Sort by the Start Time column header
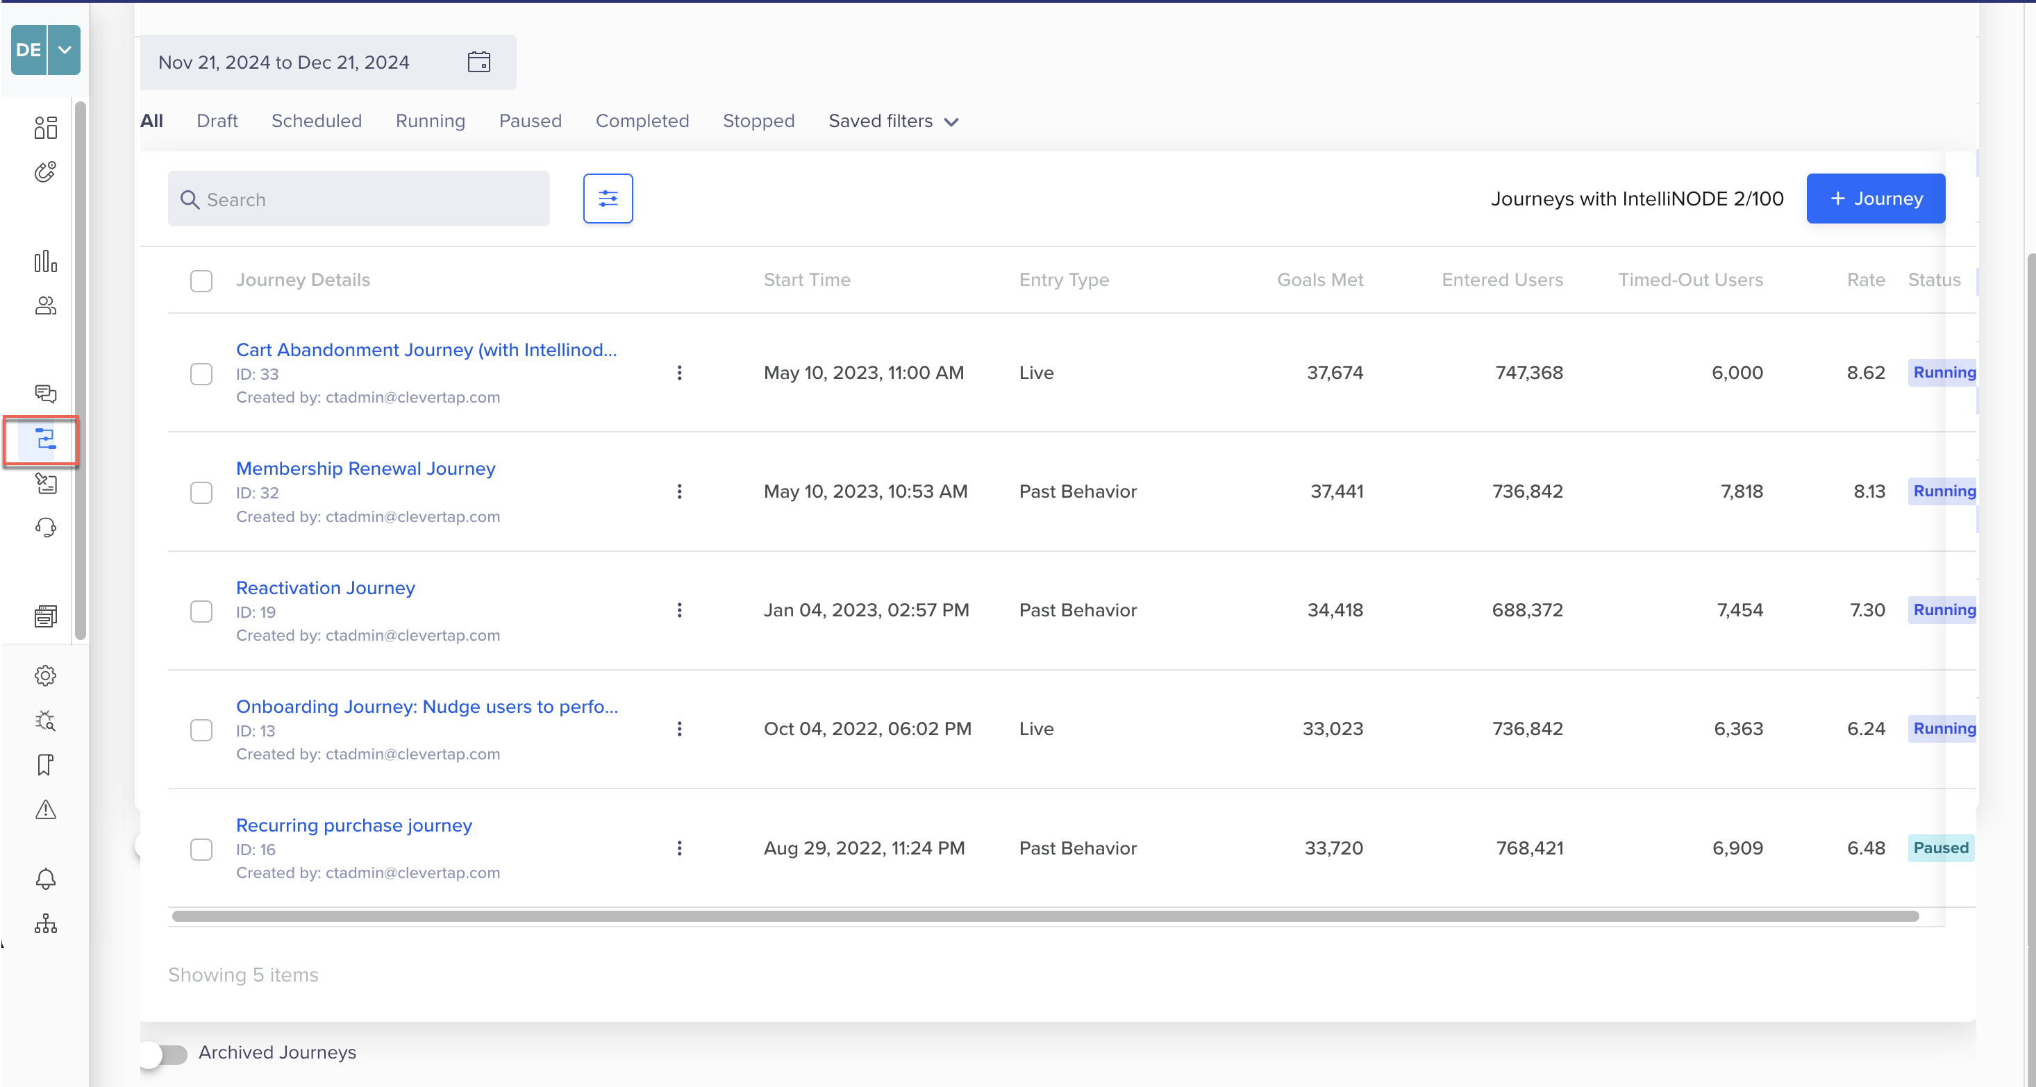The image size is (2036, 1087). (807, 280)
